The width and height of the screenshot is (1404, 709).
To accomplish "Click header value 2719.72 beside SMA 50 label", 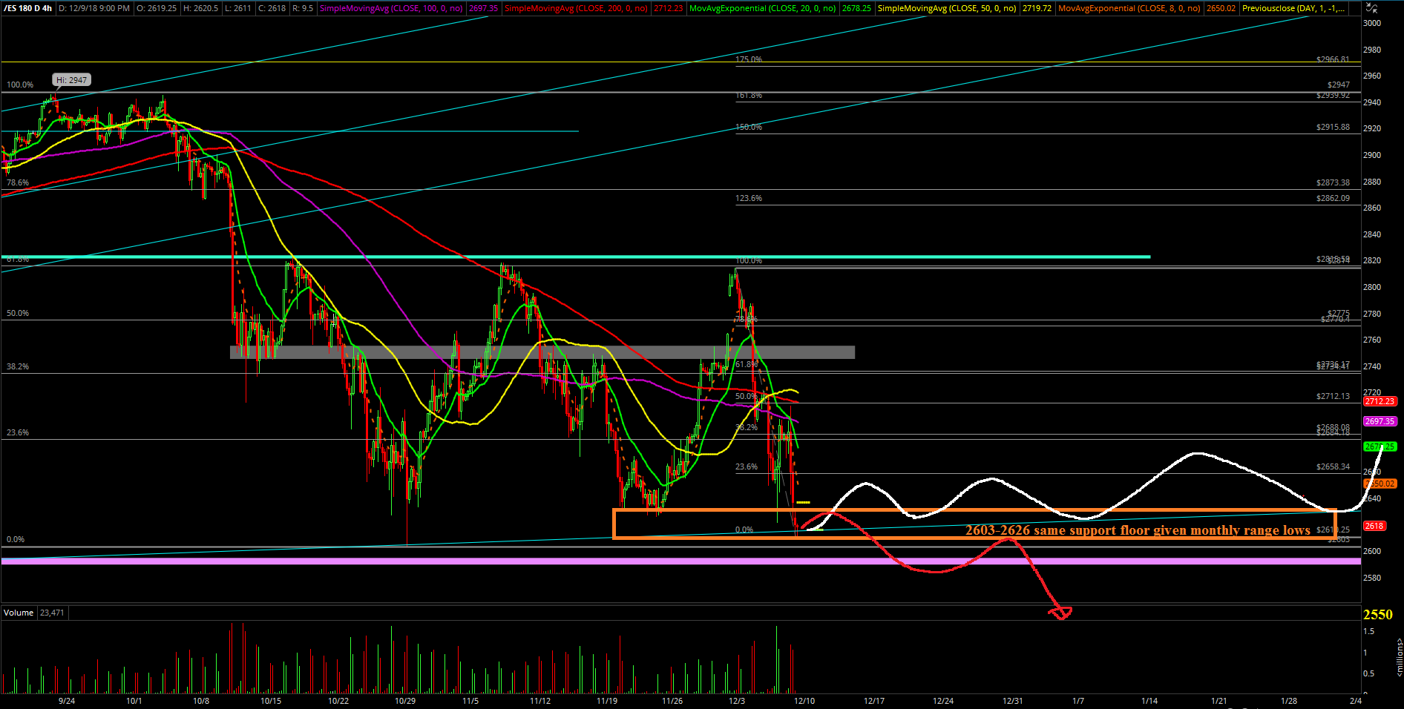I will (1037, 8).
